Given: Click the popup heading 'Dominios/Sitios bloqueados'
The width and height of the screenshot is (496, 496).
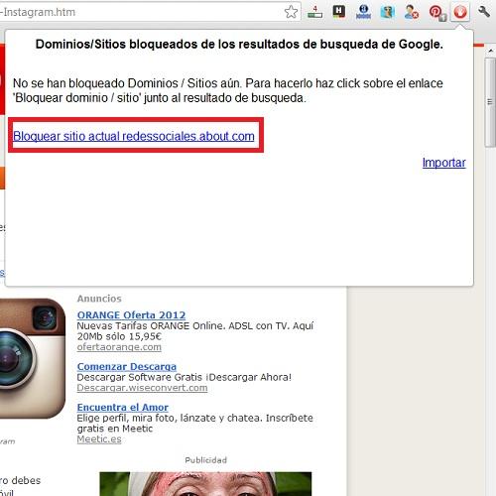Looking at the screenshot, I should point(239,44).
